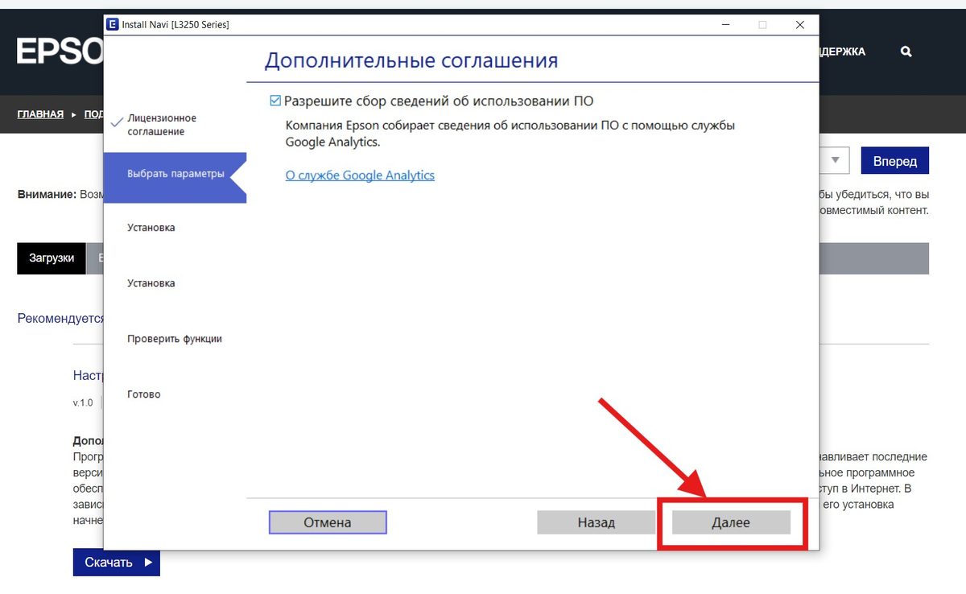
Task: Click the Скачать button on Epson webpage
Action: 117,563
